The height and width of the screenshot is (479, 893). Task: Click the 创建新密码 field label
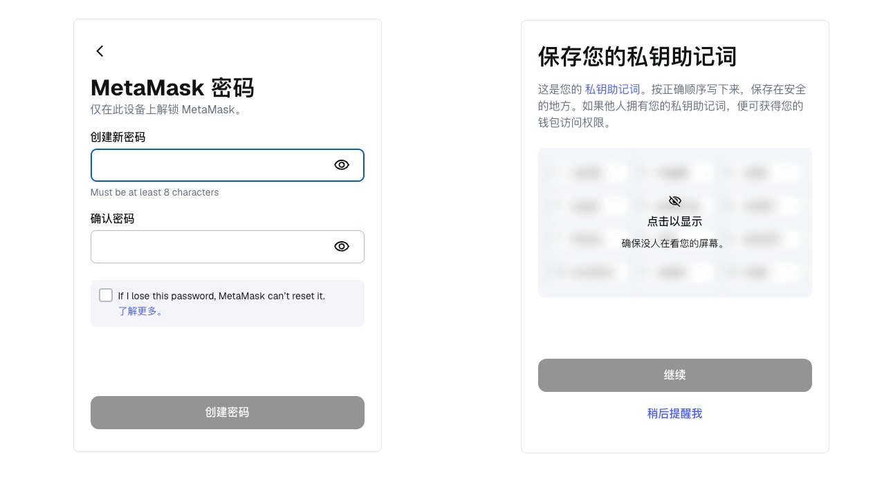tap(118, 137)
